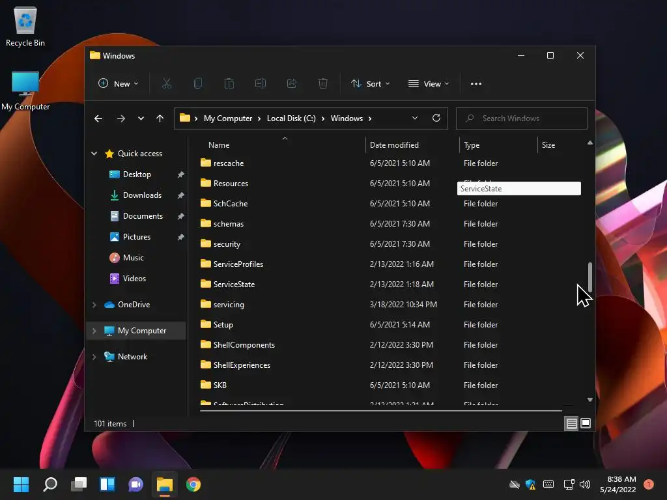
Task: Open the Windows Start menu
Action: coord(21,484)
